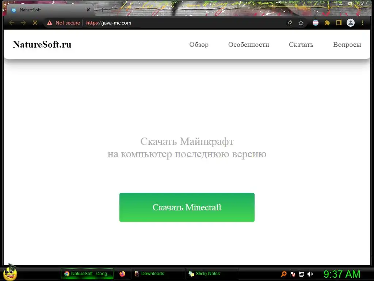Open the Особенности navigation link
This screenshot has width=374, height=281.
[248, 45]
